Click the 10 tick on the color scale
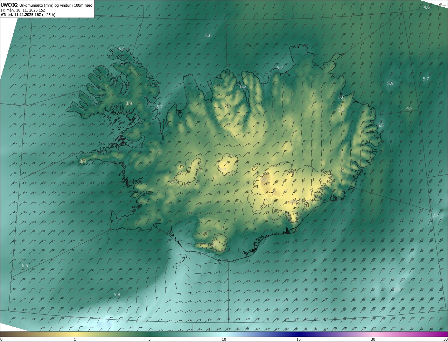 coord(224,339)
